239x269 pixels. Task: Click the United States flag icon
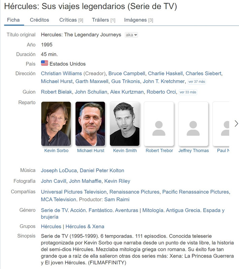[44, 63]
